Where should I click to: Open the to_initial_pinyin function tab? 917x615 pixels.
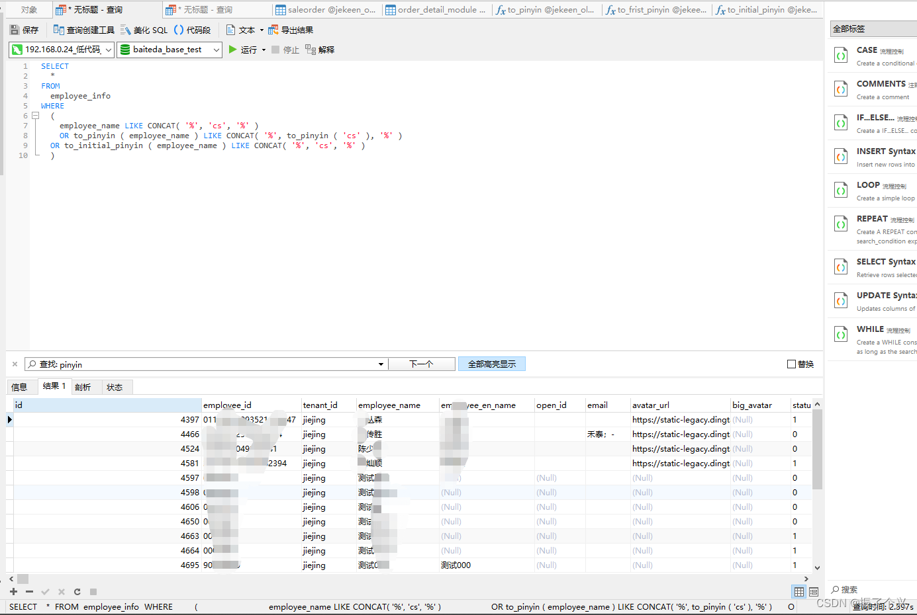(x=767, y=10)
